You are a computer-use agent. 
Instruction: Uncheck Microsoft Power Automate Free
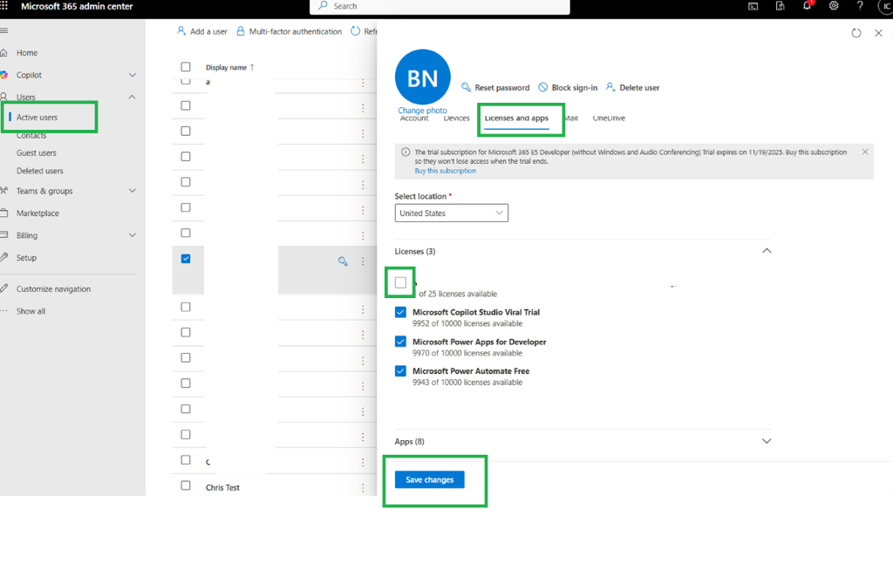pyautogui.click(x=401, y=371)
